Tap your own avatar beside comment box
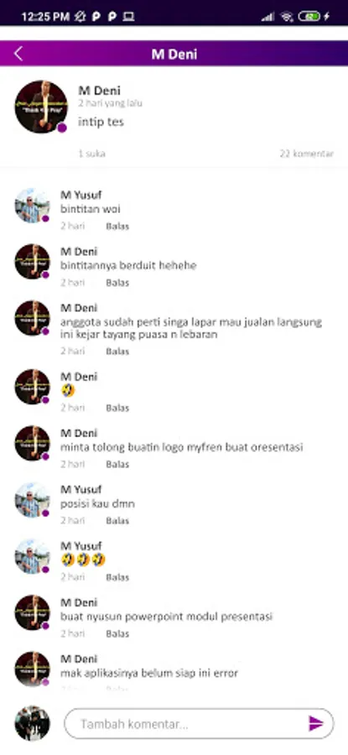This screenshot has height=755, width=348. pyautogui.click(x=32, y=723)
